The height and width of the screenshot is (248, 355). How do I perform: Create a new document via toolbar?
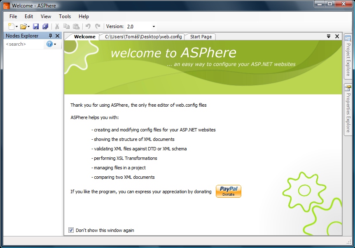pyautogui.click(x=11, y=26)
